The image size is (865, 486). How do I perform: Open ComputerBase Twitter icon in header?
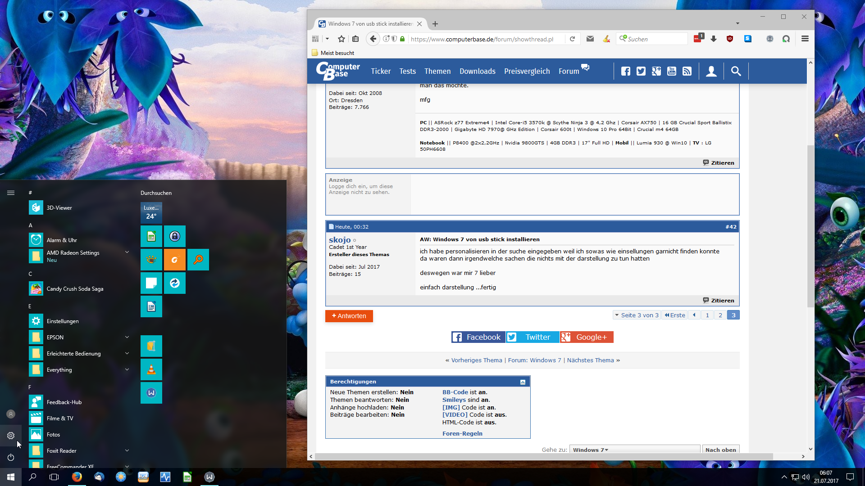pos(641,71)
